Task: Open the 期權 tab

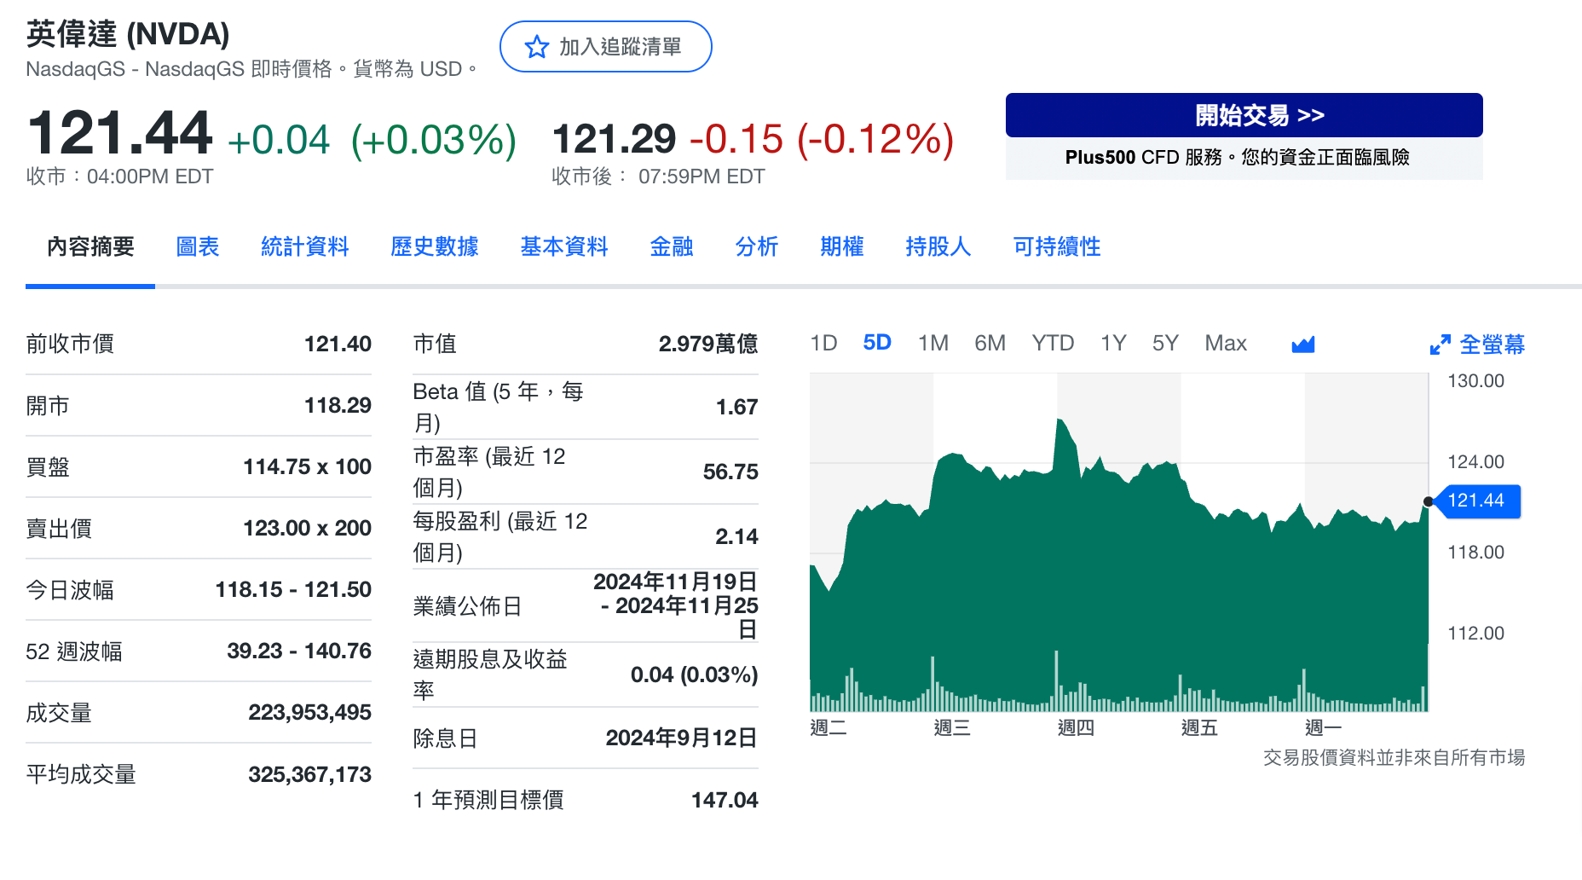Action: tap(841, 246)
